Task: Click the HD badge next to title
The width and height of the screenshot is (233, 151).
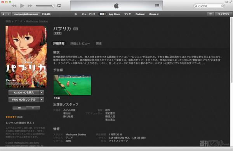Action: 76,29
